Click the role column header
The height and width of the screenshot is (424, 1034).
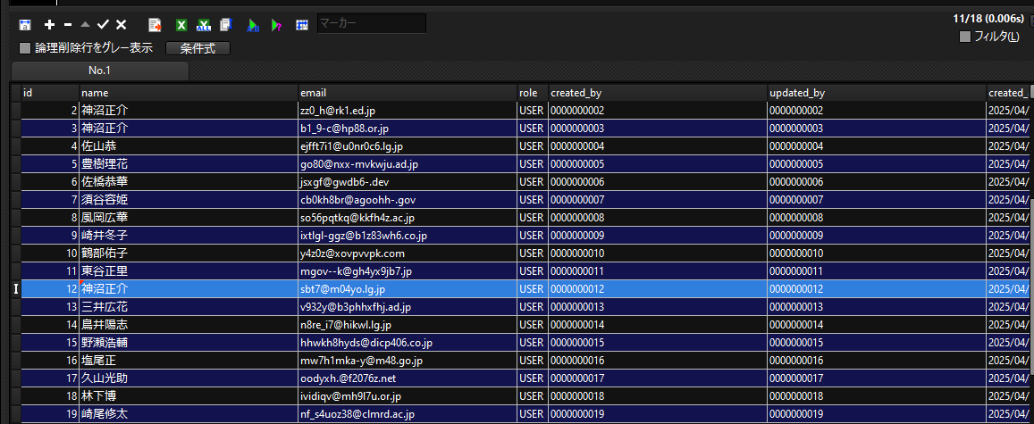pyautogui.click(x=533, y=93)
